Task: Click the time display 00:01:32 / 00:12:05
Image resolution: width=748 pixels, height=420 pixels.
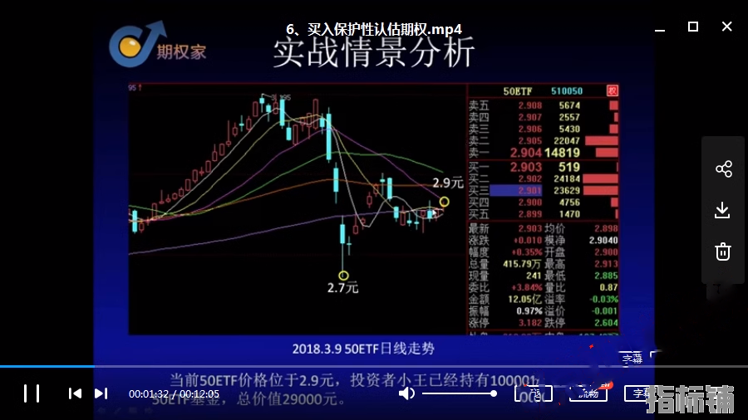Action: [x=175, y=393]
